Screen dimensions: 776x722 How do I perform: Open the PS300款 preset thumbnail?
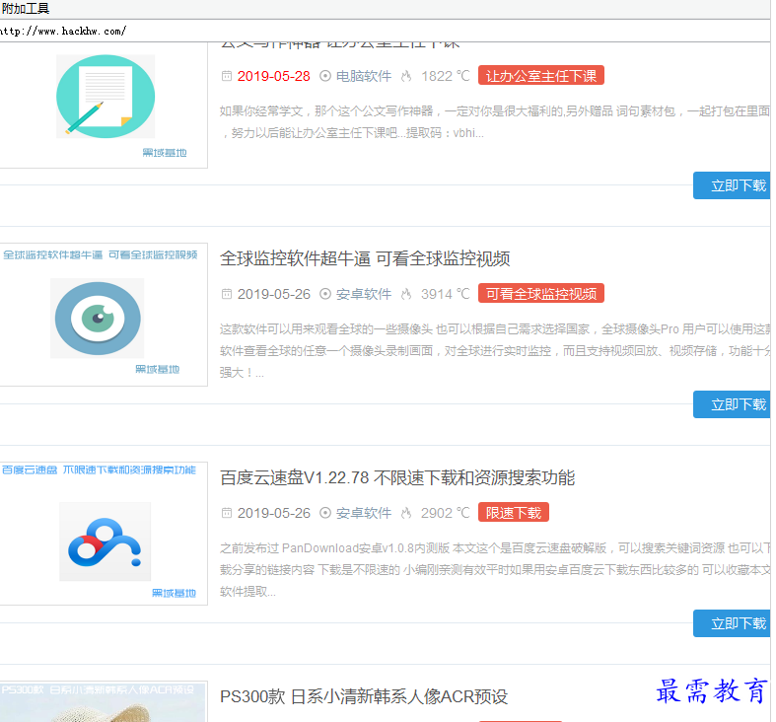pos(103,702)
